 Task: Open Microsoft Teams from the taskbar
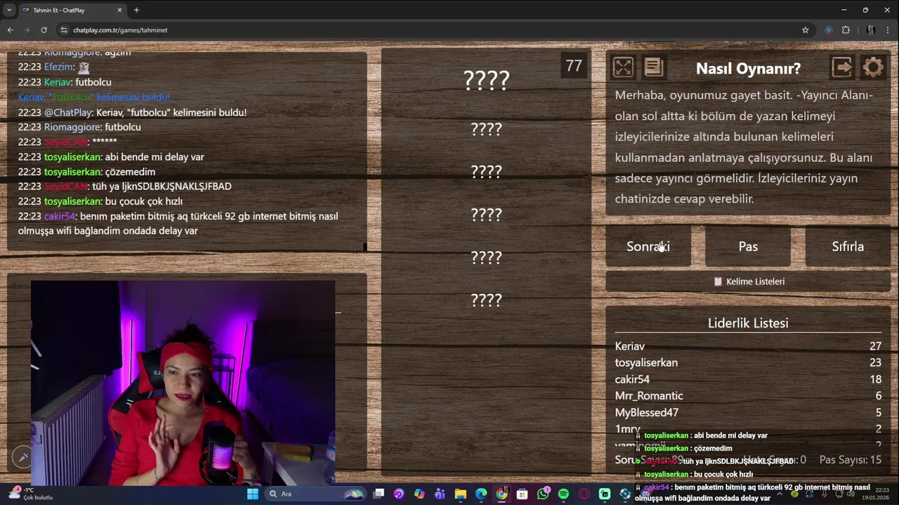coord(440,494)
